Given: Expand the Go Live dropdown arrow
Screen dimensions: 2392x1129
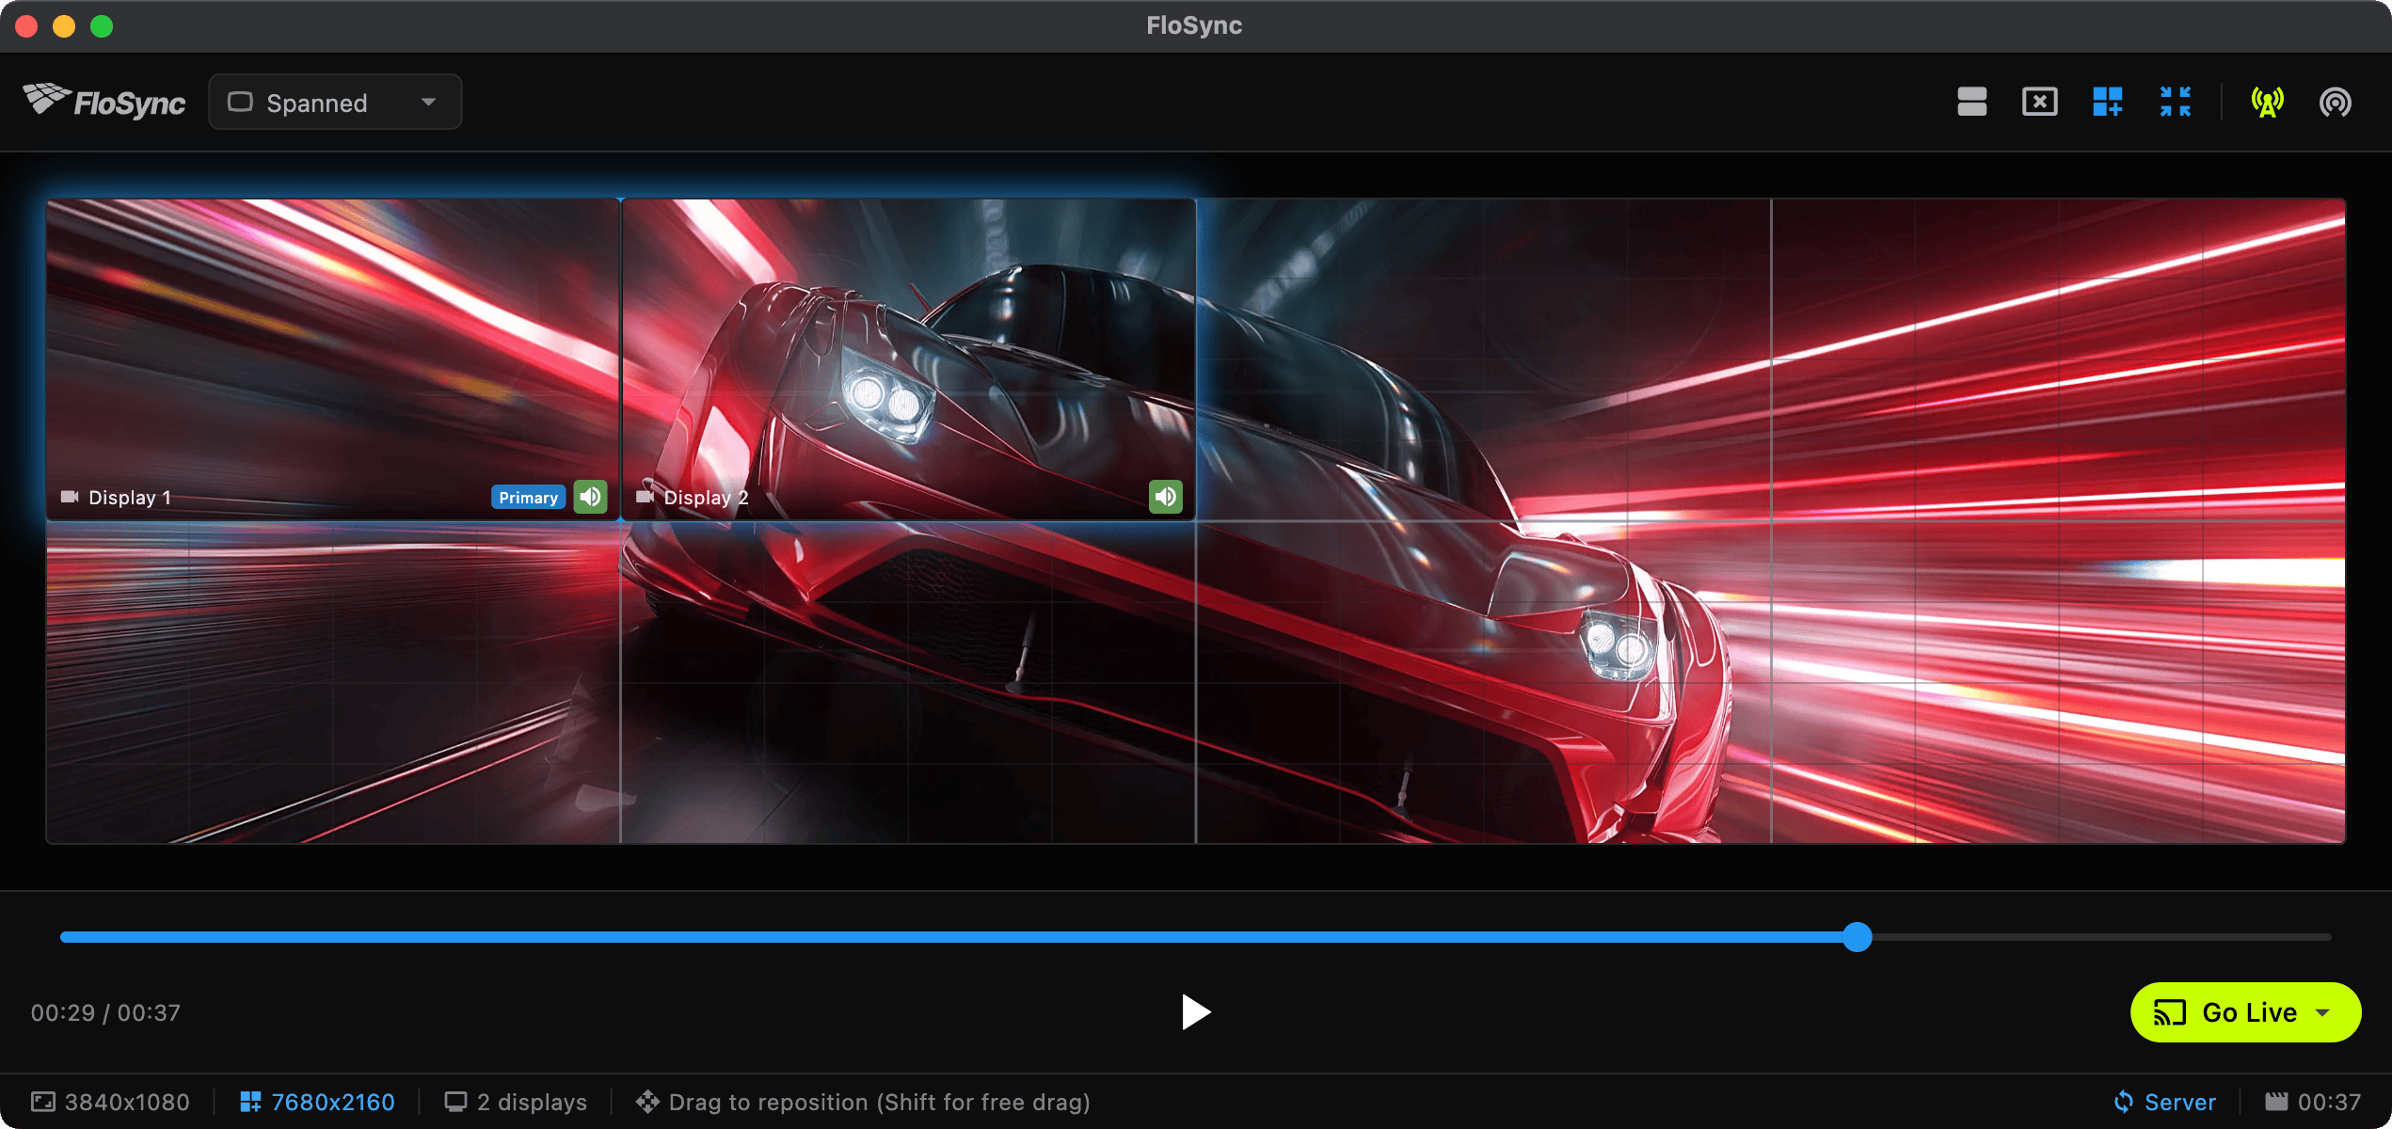Looking at the screenshot, I should [2322, 1012].
